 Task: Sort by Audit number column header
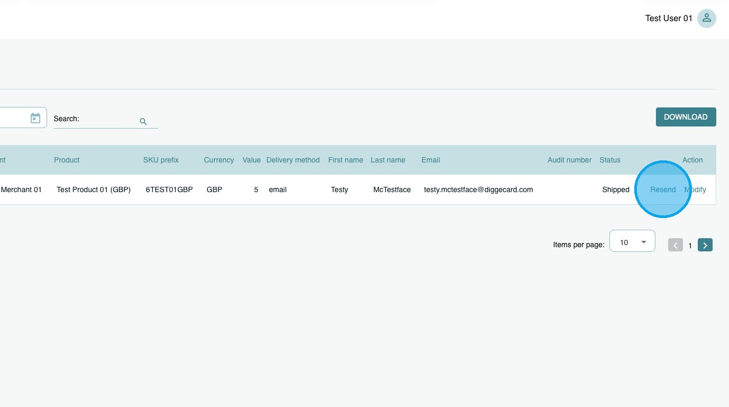tap(570, 160)
